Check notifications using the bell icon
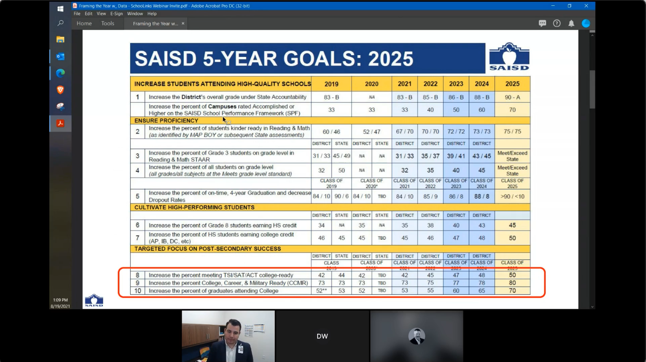The height and width of the screenshot is (362, 646). tap(571, 23)
